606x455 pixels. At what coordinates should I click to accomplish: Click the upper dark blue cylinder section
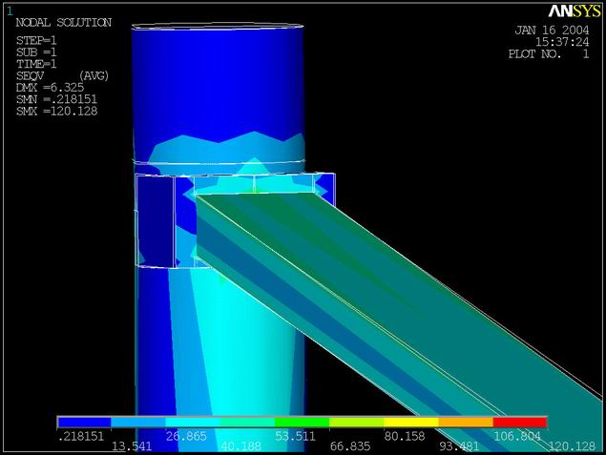click(x=217, y=81)
